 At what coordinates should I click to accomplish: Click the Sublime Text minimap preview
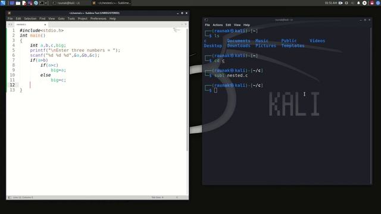click(177, 30)
